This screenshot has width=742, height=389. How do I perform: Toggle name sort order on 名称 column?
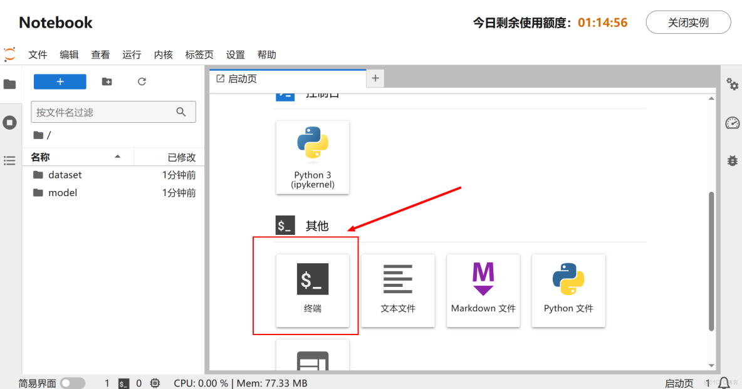pyautogui.click(x=39, y=157)
